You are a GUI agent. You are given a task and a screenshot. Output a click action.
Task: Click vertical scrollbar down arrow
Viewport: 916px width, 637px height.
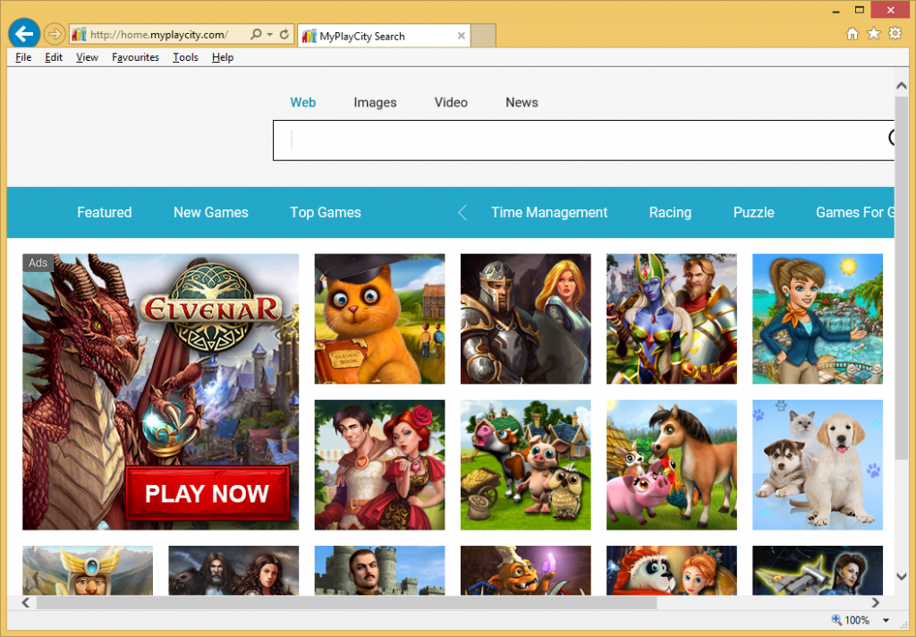click(x=902, y=576)
